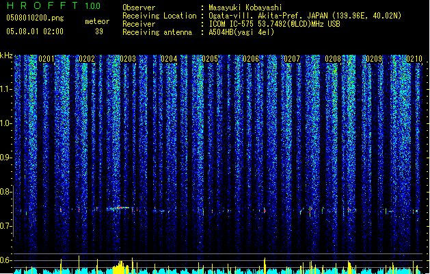430x274 pixels.
Task: Click the 0205 time marker
Action: 210,59
